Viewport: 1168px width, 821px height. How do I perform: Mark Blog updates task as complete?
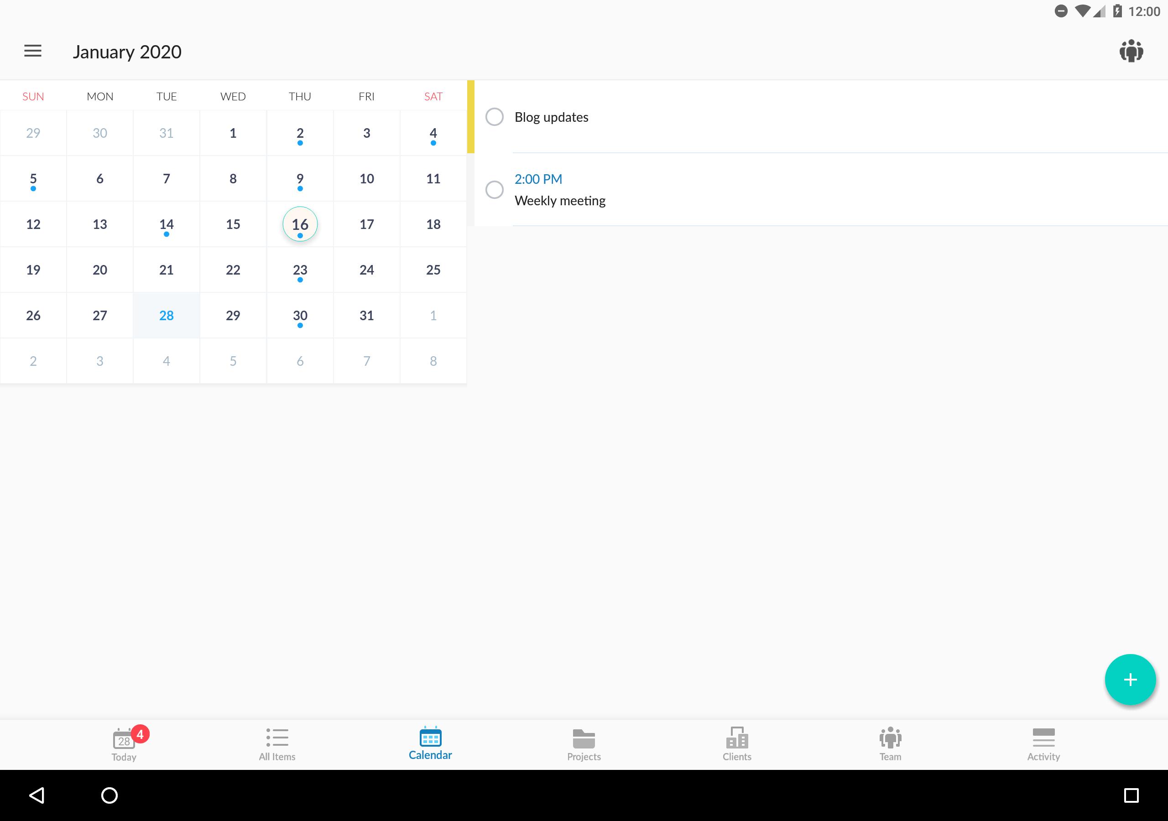pyautogui.click(x=495, y=117)
